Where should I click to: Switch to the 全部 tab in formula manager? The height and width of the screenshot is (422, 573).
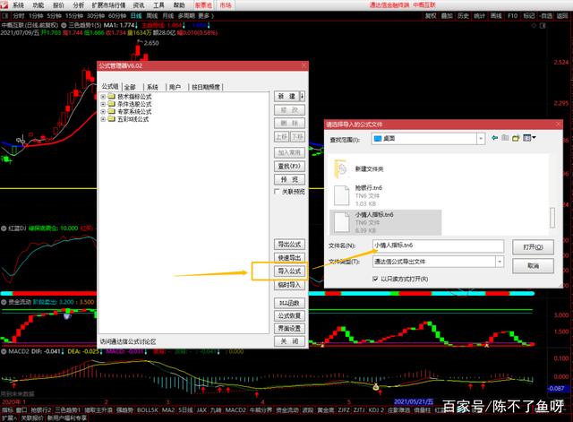(x=130, y=87)
